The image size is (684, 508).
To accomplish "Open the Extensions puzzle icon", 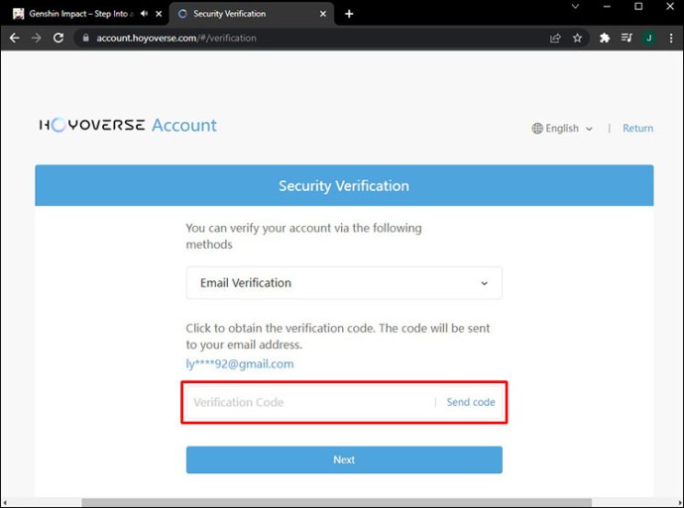I will tap(605, 38).
